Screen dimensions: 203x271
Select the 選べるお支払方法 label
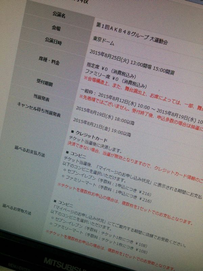tap(30, 151)
